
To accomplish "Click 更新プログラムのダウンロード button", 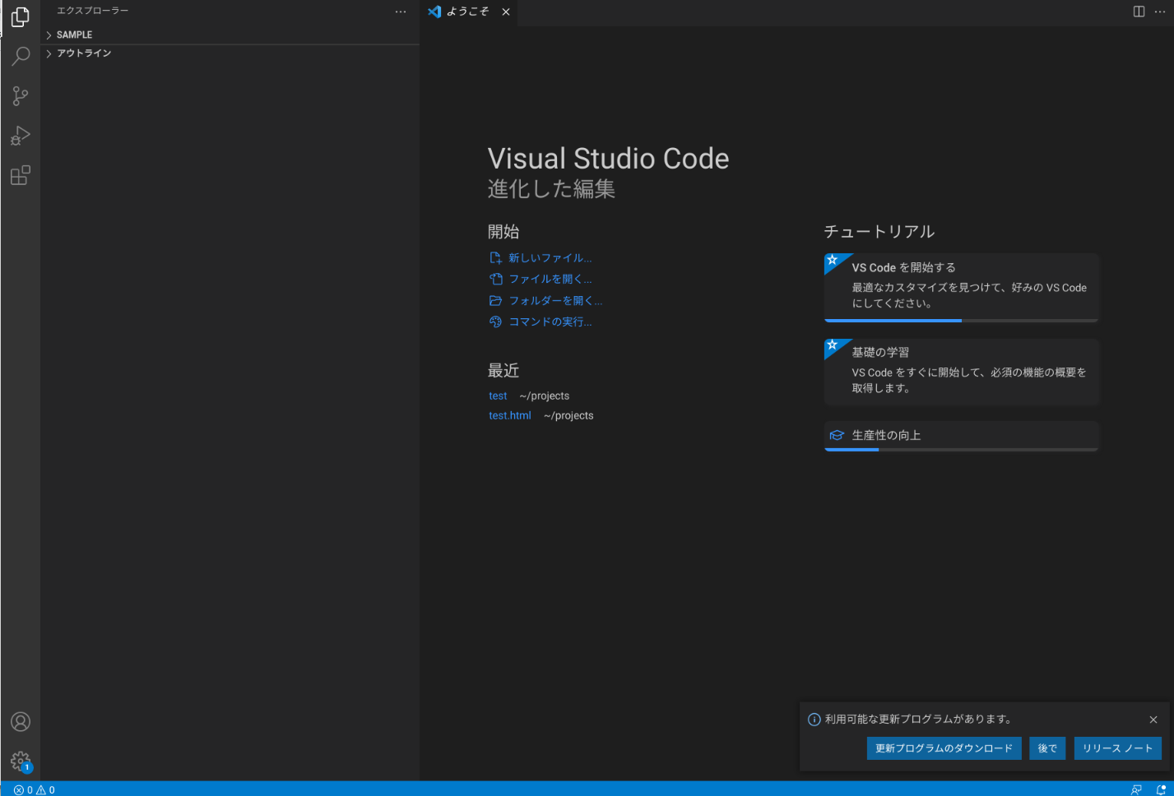I will (x=944, y=748).
